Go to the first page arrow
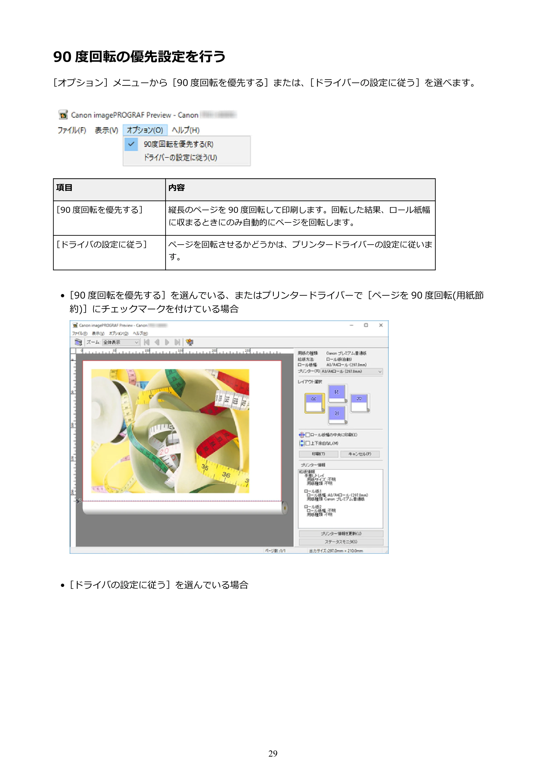546x773 pixels. (x=147, y=342)
